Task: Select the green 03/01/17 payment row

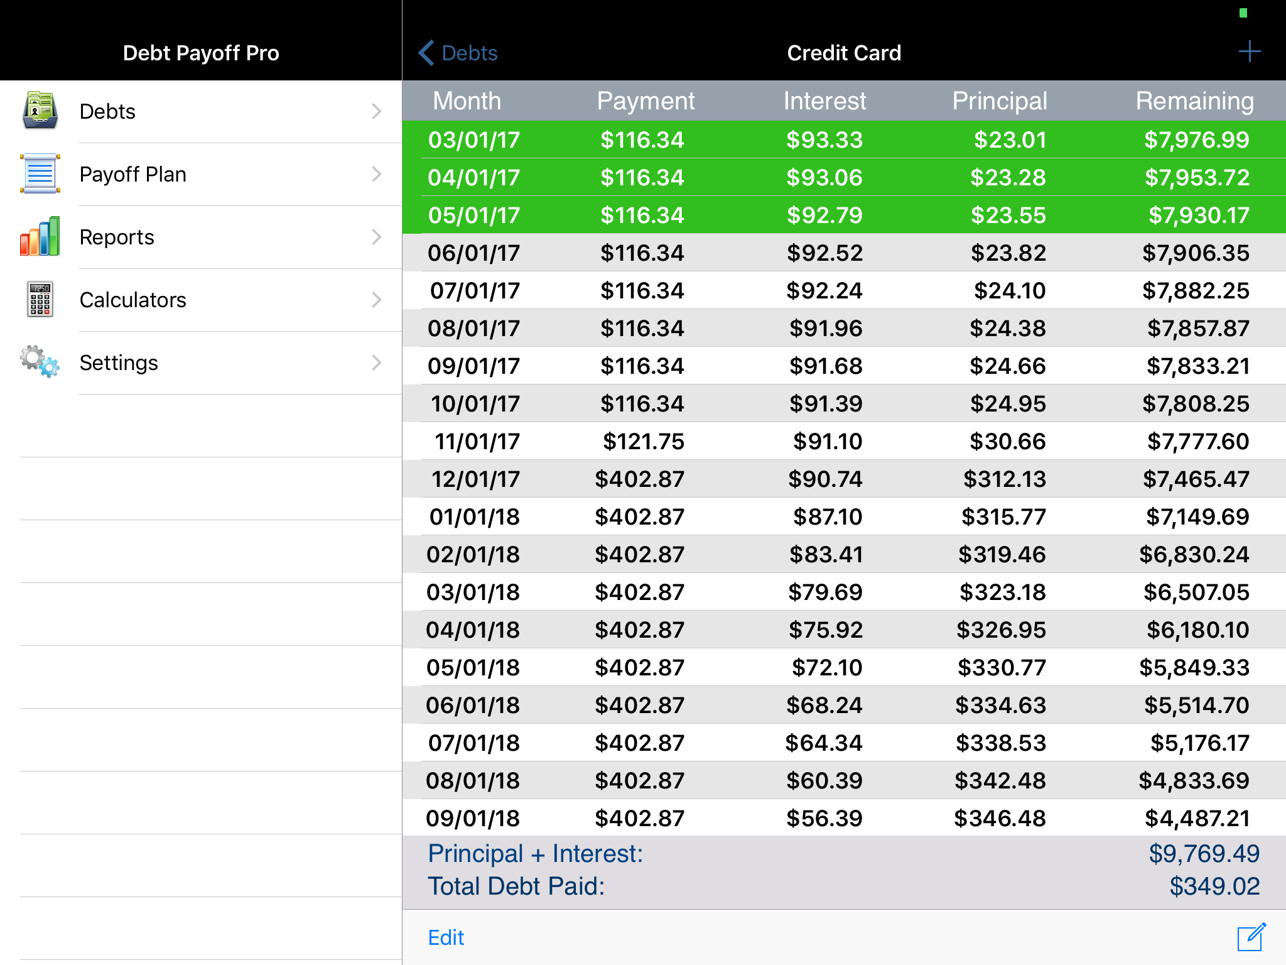Action: pyautogui.click(x=843, y=139)
